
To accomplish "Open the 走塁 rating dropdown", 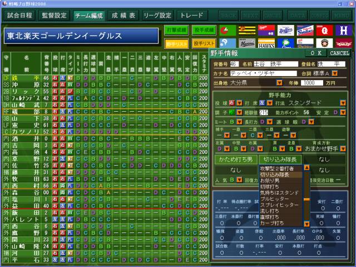I will coord(299,149).
